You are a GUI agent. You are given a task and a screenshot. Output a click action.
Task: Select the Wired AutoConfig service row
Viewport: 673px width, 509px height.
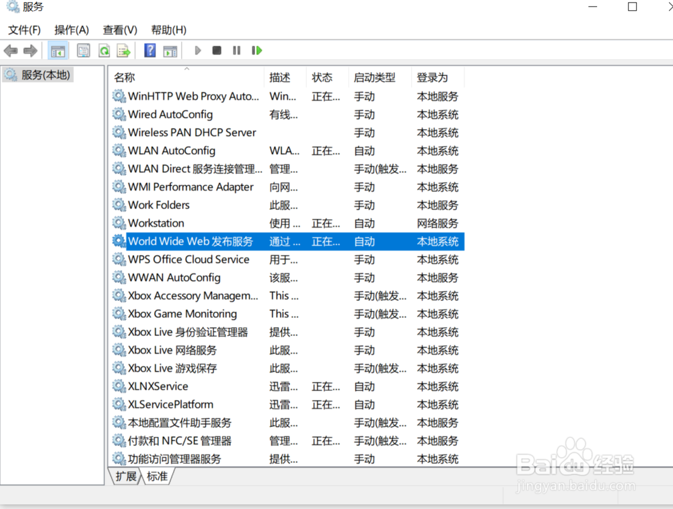[x=288, y=114]
